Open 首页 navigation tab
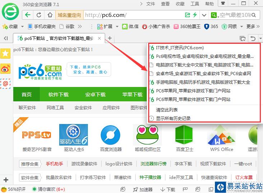This screenshot has height=193, width=263. [27, 95]
